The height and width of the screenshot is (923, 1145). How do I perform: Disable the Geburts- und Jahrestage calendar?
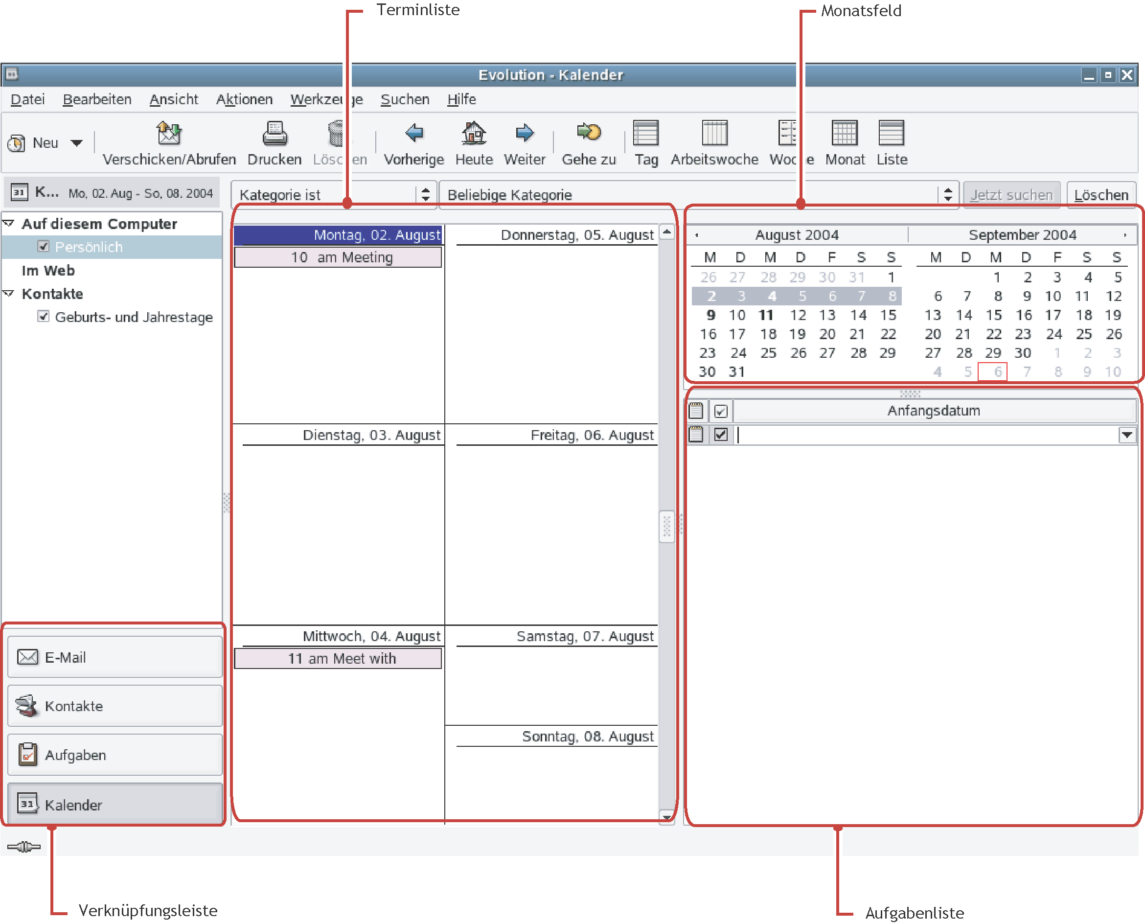pos(44,317)
